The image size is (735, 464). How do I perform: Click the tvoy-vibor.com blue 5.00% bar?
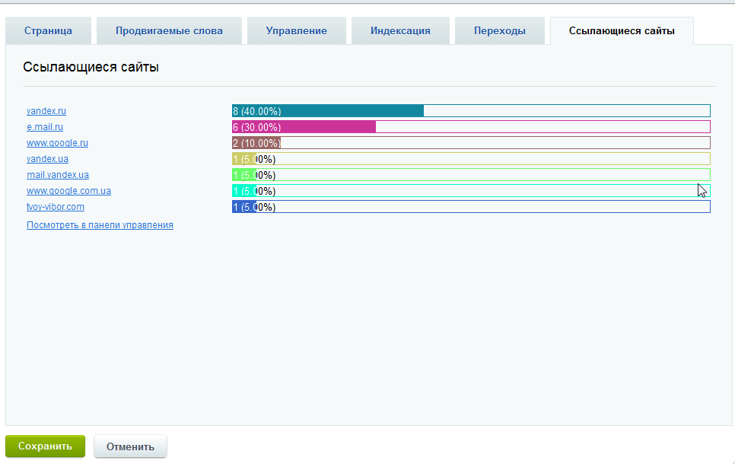coord(471,207)
